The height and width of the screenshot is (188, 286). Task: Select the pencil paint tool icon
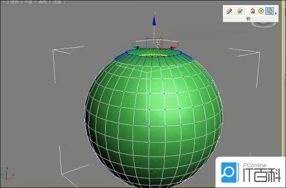[x=229, y=11]
